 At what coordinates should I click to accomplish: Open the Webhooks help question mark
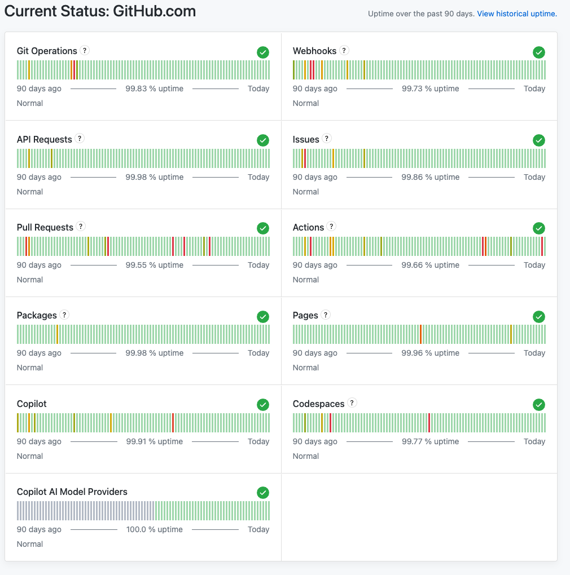pyautogui.click(x=344, y=50)
